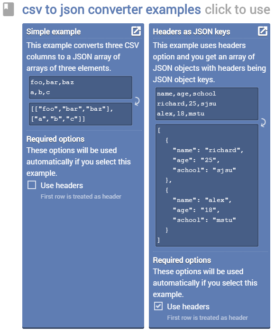The height and width of the screenshot is (335, 275).
Task: Click the conversion arrow in Headers example
Action: pos(264,123)
